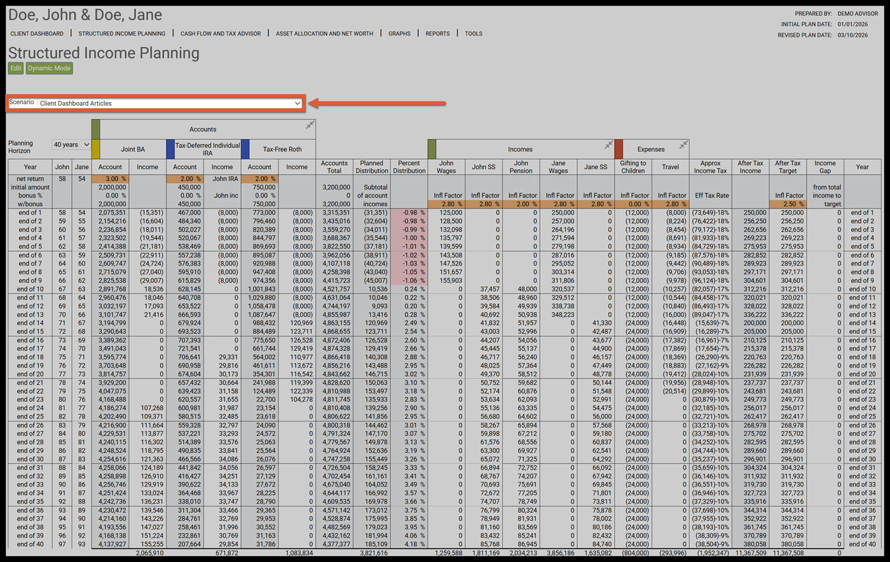Click the Accounts Total column header
The image size is (890, 562).
pyautogui.click(x=334, y=167)
